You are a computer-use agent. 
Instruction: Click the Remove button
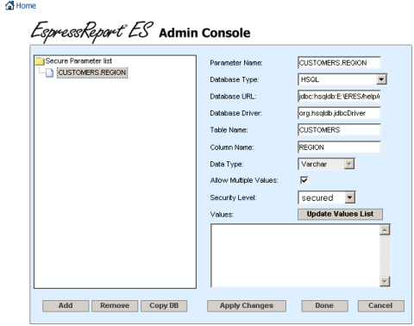[115, 306]
